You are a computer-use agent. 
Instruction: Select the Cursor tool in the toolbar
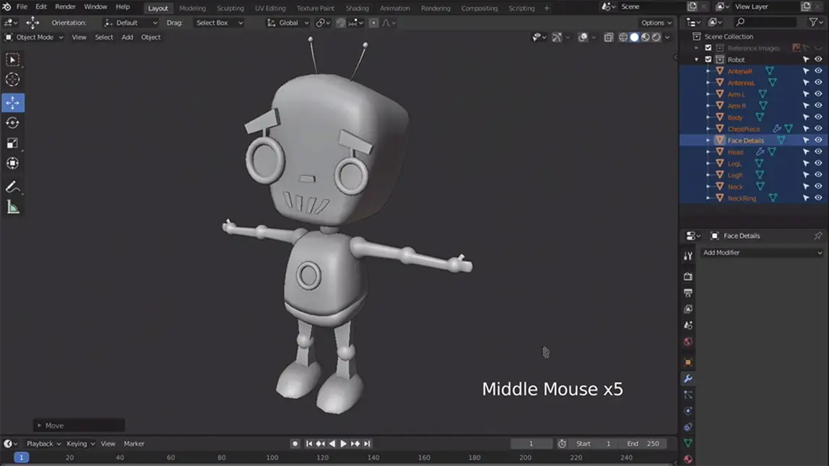[x=12, y=80]
